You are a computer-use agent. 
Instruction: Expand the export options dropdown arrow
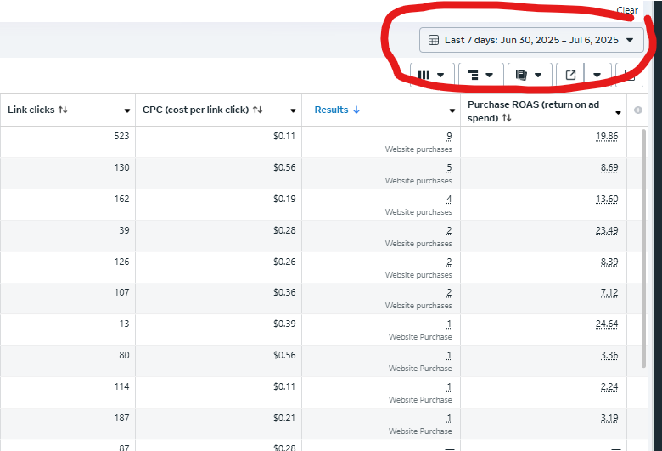coord(597,75)
